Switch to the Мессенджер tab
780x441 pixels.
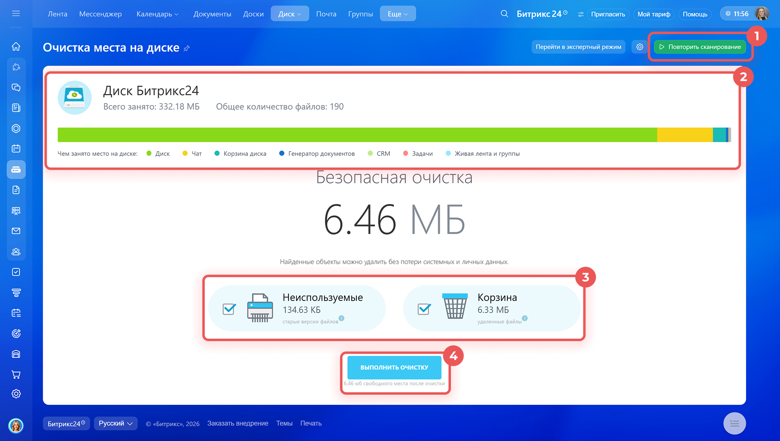coord(100,14)
